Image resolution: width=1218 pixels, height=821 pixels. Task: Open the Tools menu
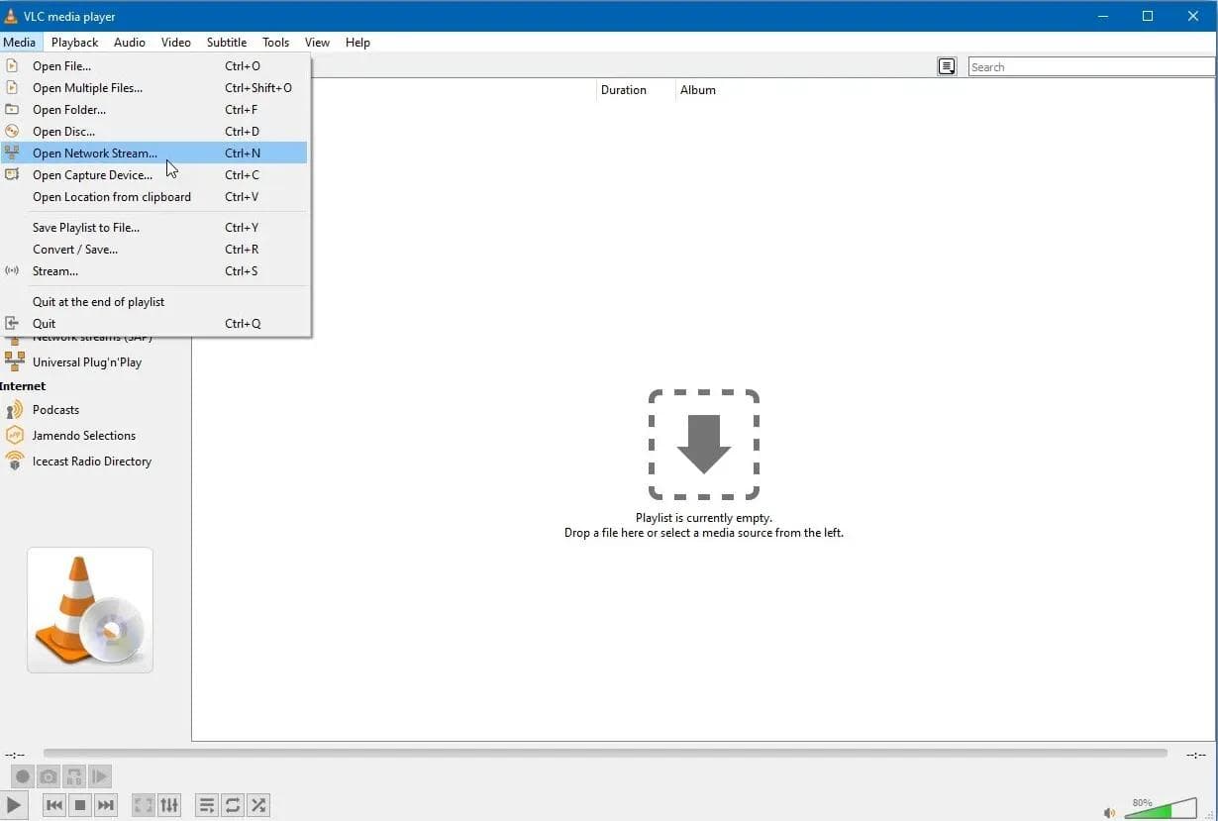275,43
